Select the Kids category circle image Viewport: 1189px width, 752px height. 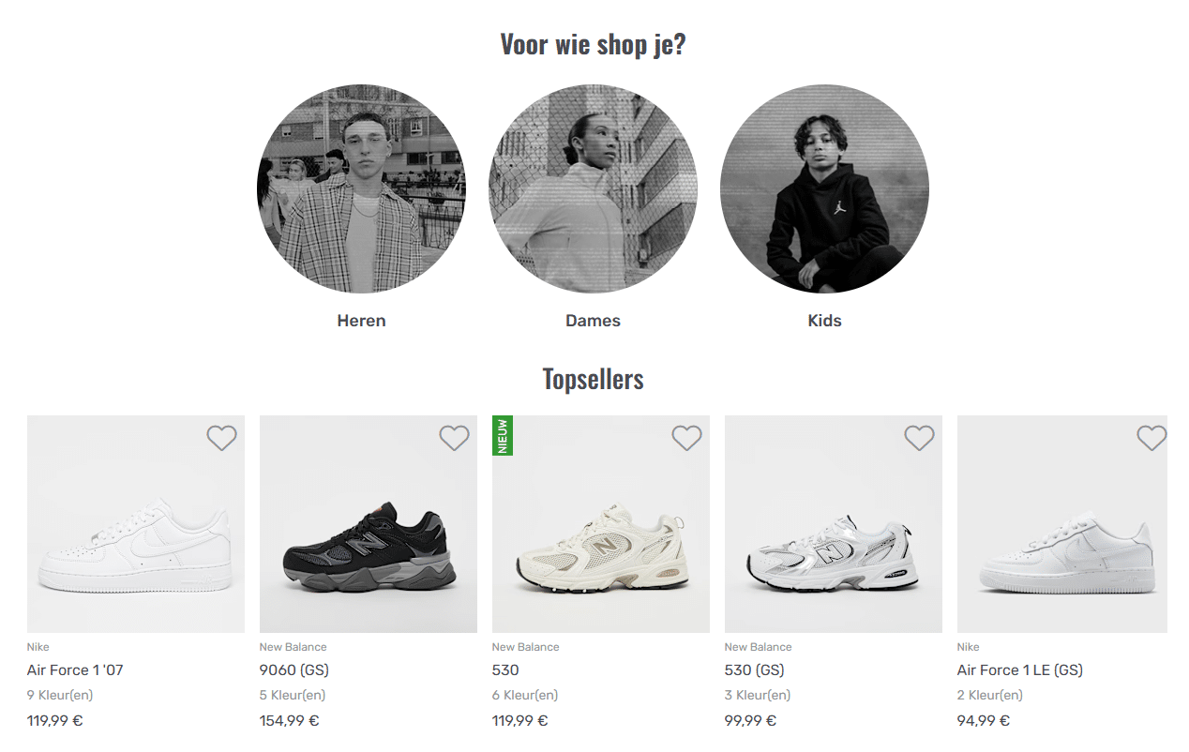coord(824,189)
